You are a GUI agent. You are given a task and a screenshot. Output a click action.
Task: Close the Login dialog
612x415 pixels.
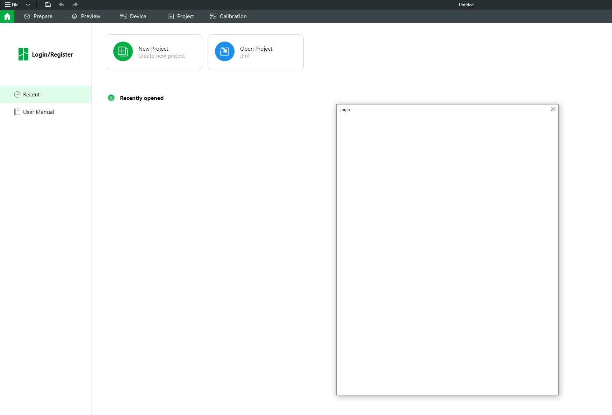tap(553, 109)
